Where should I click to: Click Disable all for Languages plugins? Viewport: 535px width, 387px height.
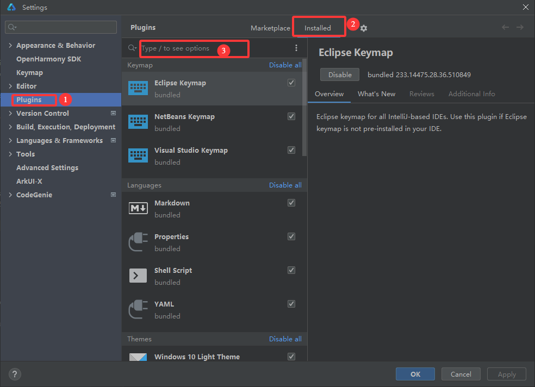pyautogui.click(x=285, y=185)
